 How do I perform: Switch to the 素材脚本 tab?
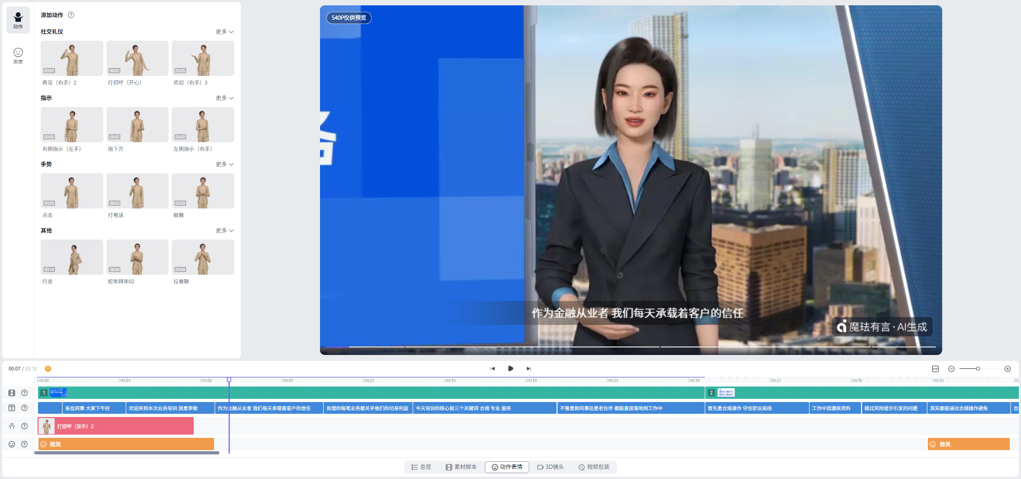(x=461, y=467)
